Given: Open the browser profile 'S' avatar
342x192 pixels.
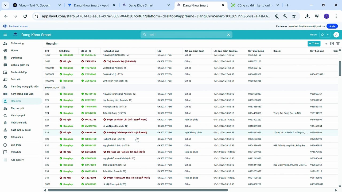Looking at the screenshot, I should [x=326, y=16].
